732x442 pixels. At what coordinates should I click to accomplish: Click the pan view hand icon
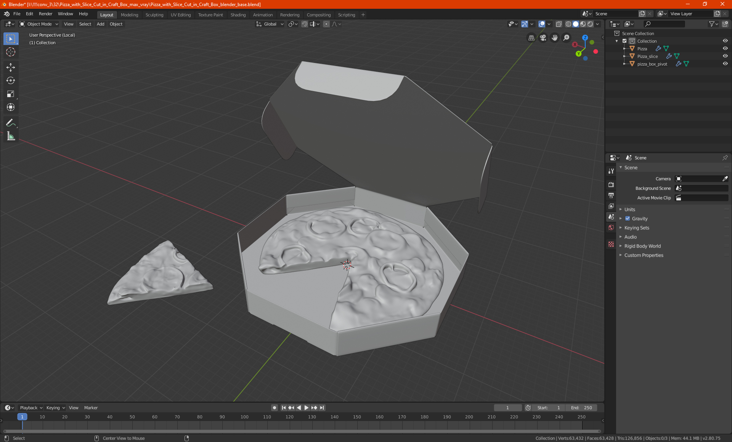pyautogui.click(x=555, y=37)
